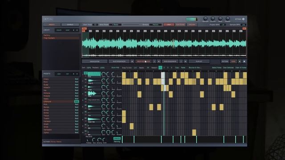
Task: Enable Pattern playback mode
Action: click(x=224, y=61)
